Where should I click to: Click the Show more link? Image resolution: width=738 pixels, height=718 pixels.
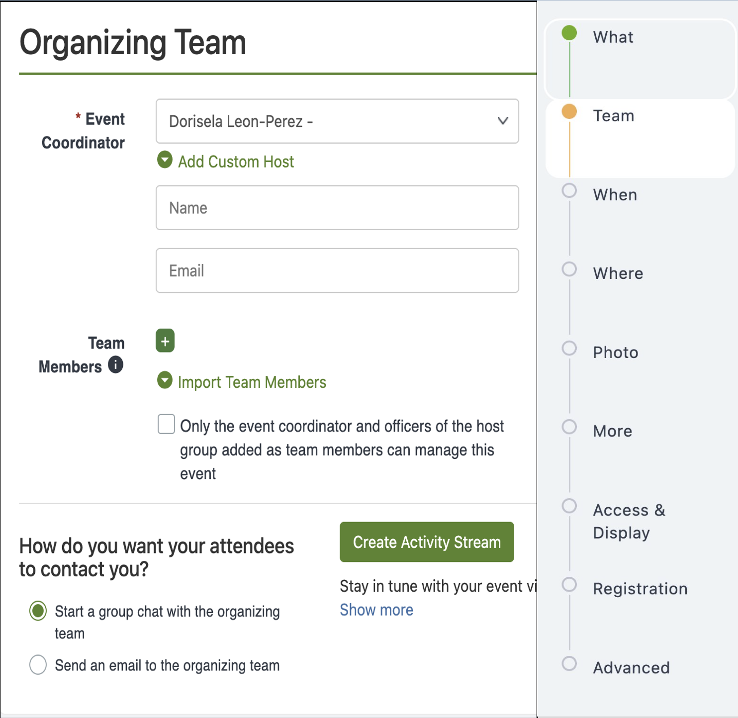click(x=376, y=610)
